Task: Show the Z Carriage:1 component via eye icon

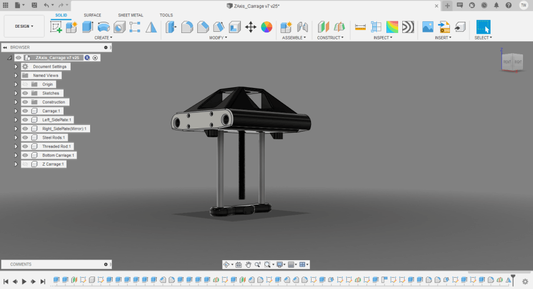Action: click(25, 164)
